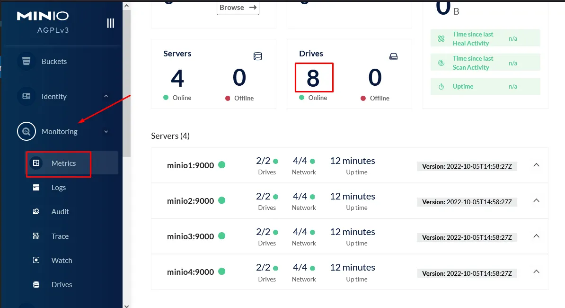Toggle sidebar with the collapse menu icon
This screenshot has height=308, width=565.
click(110, 23)
